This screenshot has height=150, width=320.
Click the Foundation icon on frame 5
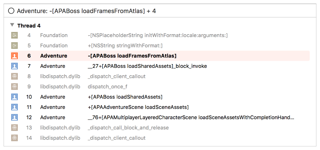click(x=14, y=46)
